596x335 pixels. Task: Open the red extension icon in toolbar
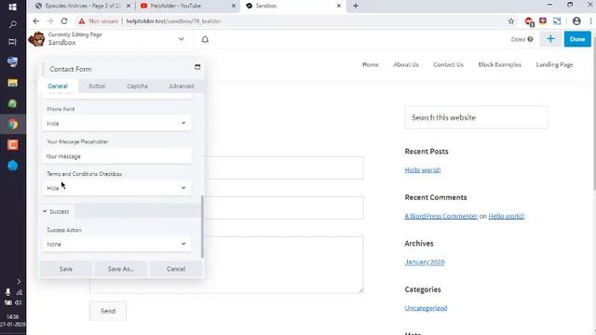point(528,21)
